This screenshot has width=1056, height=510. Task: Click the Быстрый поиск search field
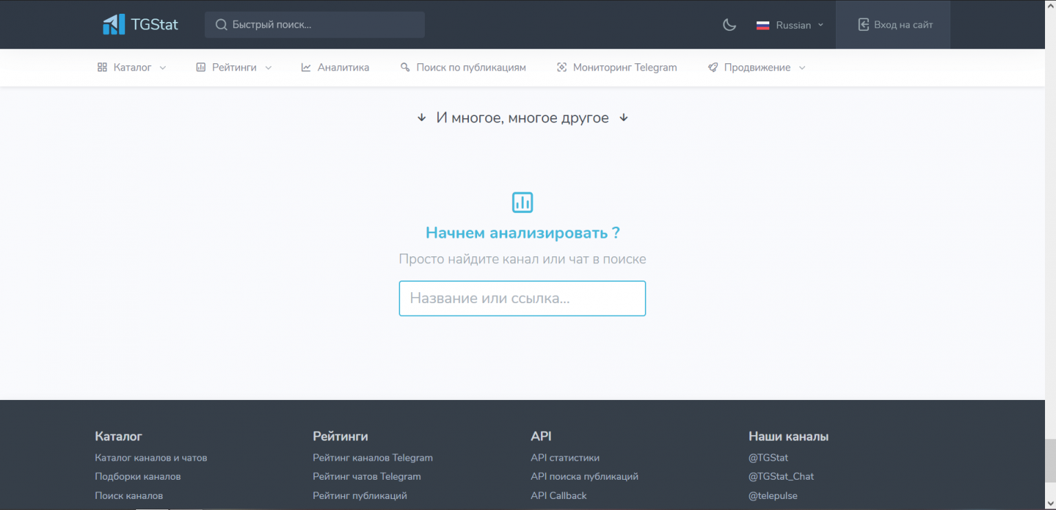click(x=315, y=25)
